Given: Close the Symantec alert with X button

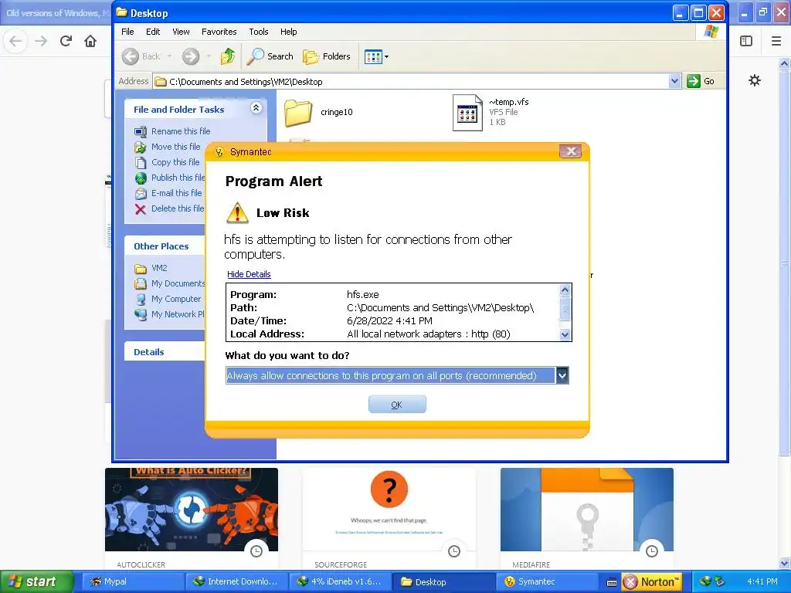Looking at the screenshot, I should [571, 151].
